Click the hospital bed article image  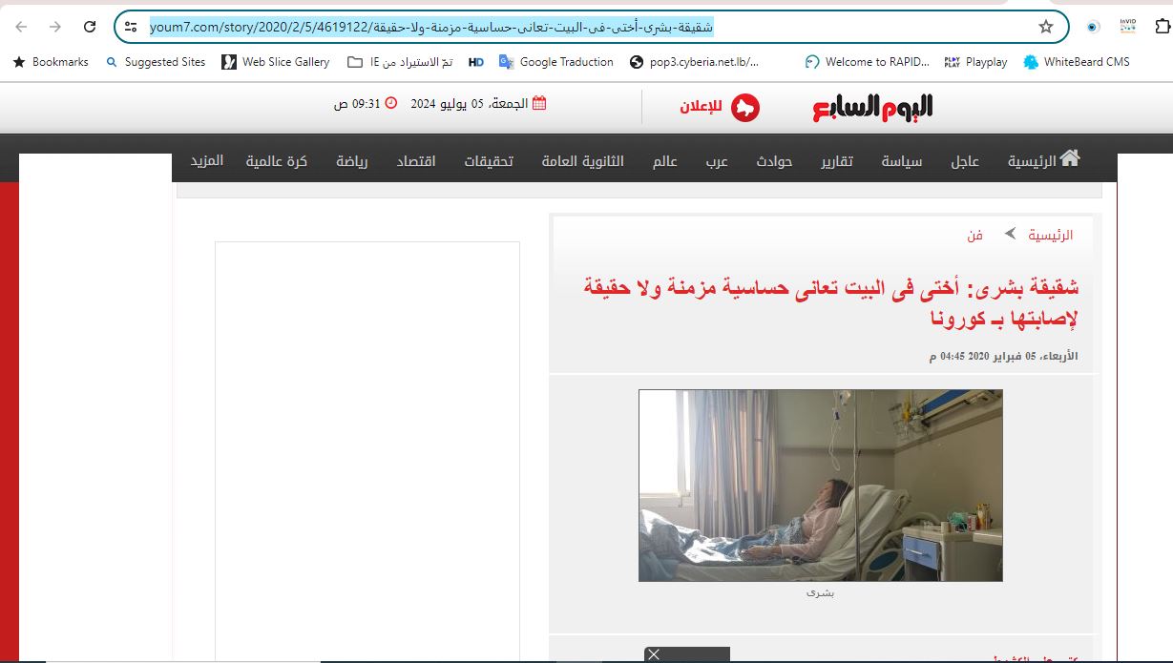click(820, 485)
